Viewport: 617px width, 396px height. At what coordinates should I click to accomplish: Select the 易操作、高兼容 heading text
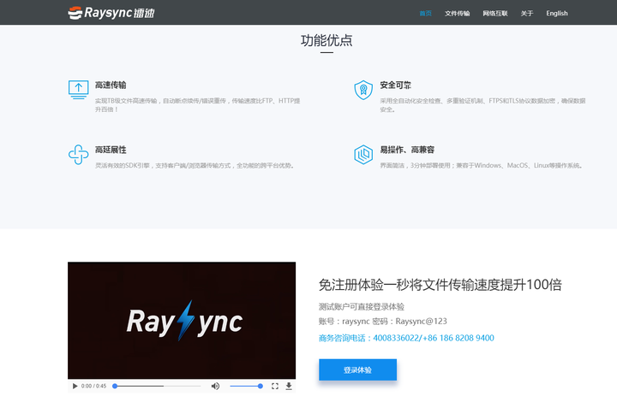click(x=407, y=150)
